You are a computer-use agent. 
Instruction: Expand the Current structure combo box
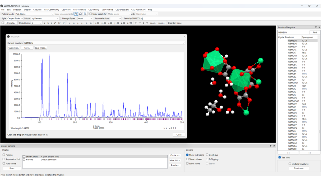click(104, 43)
